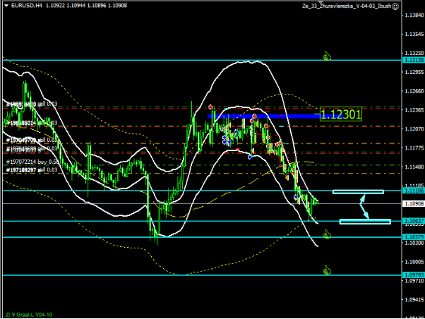The height and width of the screenshot is (319, 425).
Task: Select the lower cyan rectangle near 1.10537
Action: pyautogui.click(x=364, y=222)
